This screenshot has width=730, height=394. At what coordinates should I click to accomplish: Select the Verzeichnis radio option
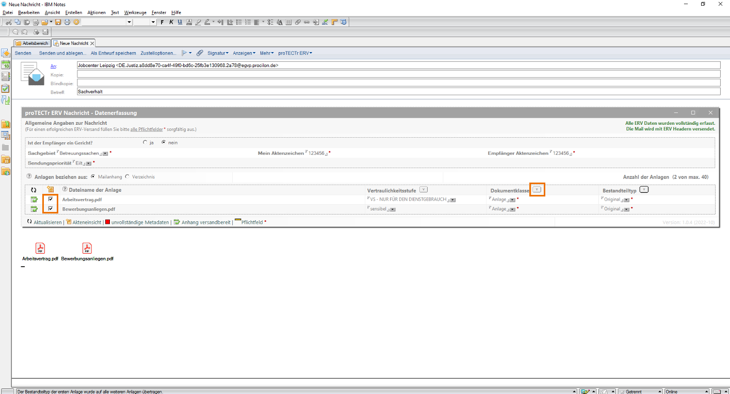pos(127,177)
